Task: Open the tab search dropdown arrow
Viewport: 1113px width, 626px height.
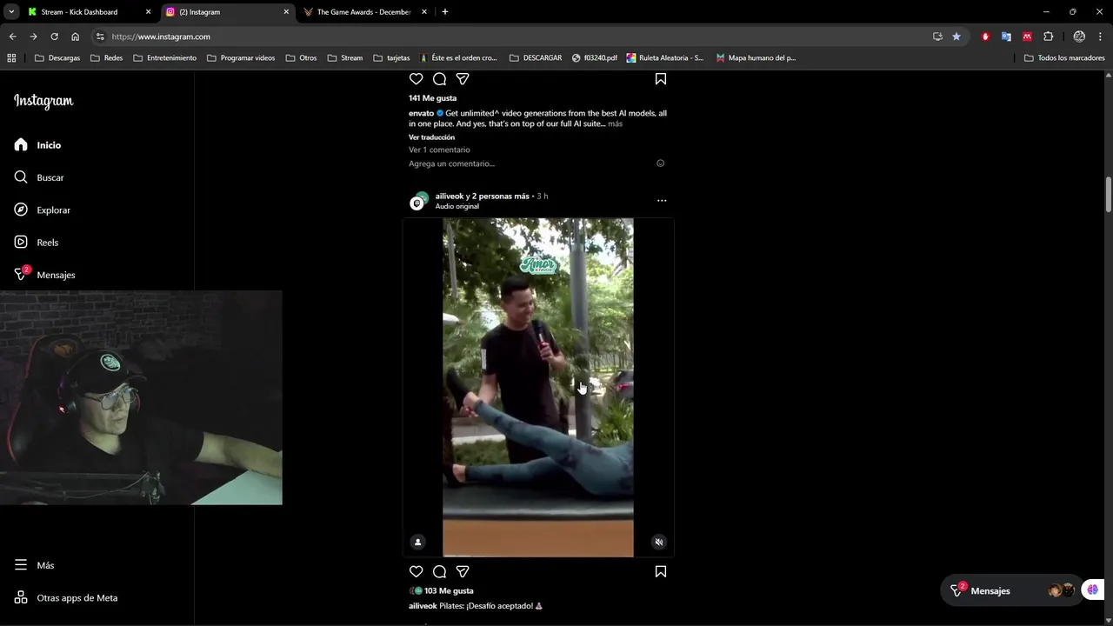Action: (11, 12)
